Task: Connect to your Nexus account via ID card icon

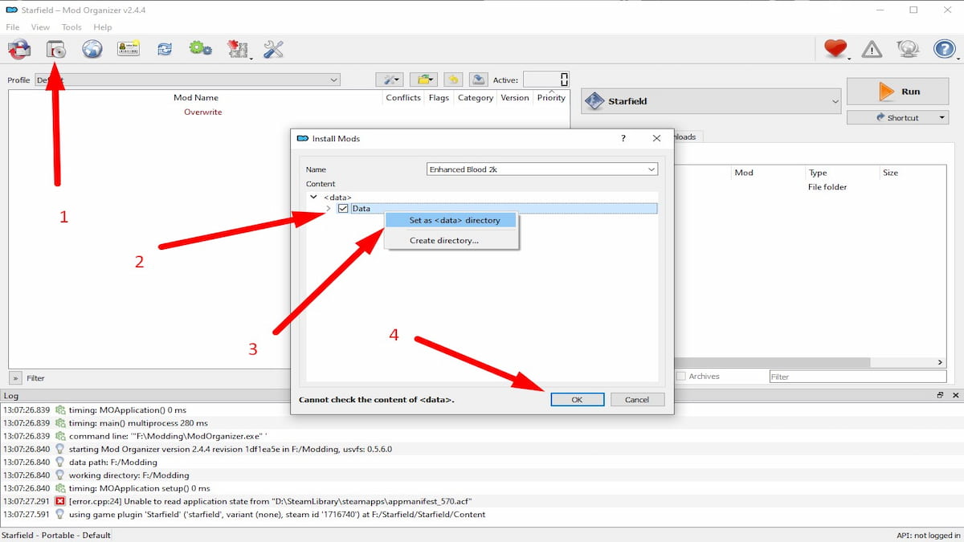Action: point(129,49)
